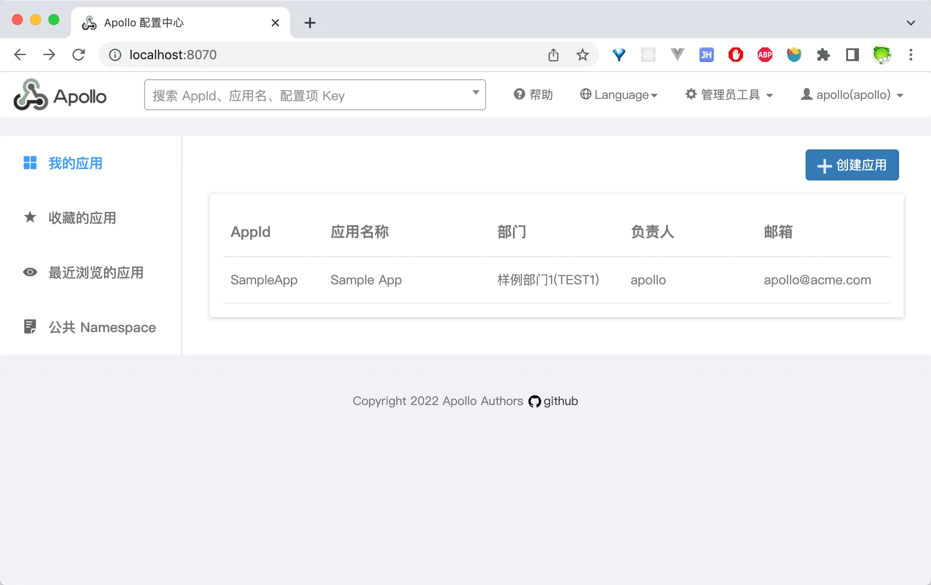The image size is (931, 585).
Task: Open the 公共 Namespace section
Action: pos(102,327)
